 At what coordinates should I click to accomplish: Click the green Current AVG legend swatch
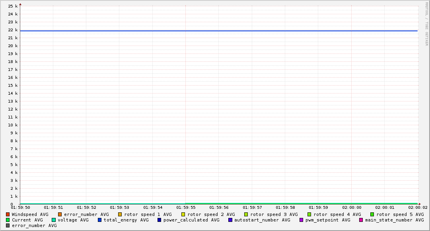8,220
